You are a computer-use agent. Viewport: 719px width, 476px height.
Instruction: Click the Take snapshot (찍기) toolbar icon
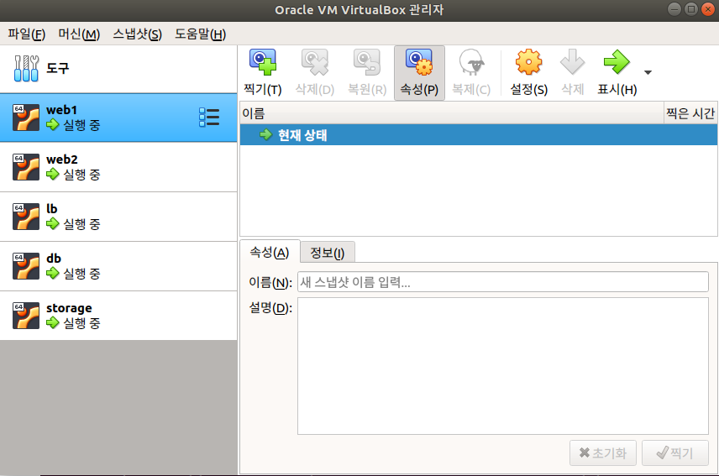[263, 62]
